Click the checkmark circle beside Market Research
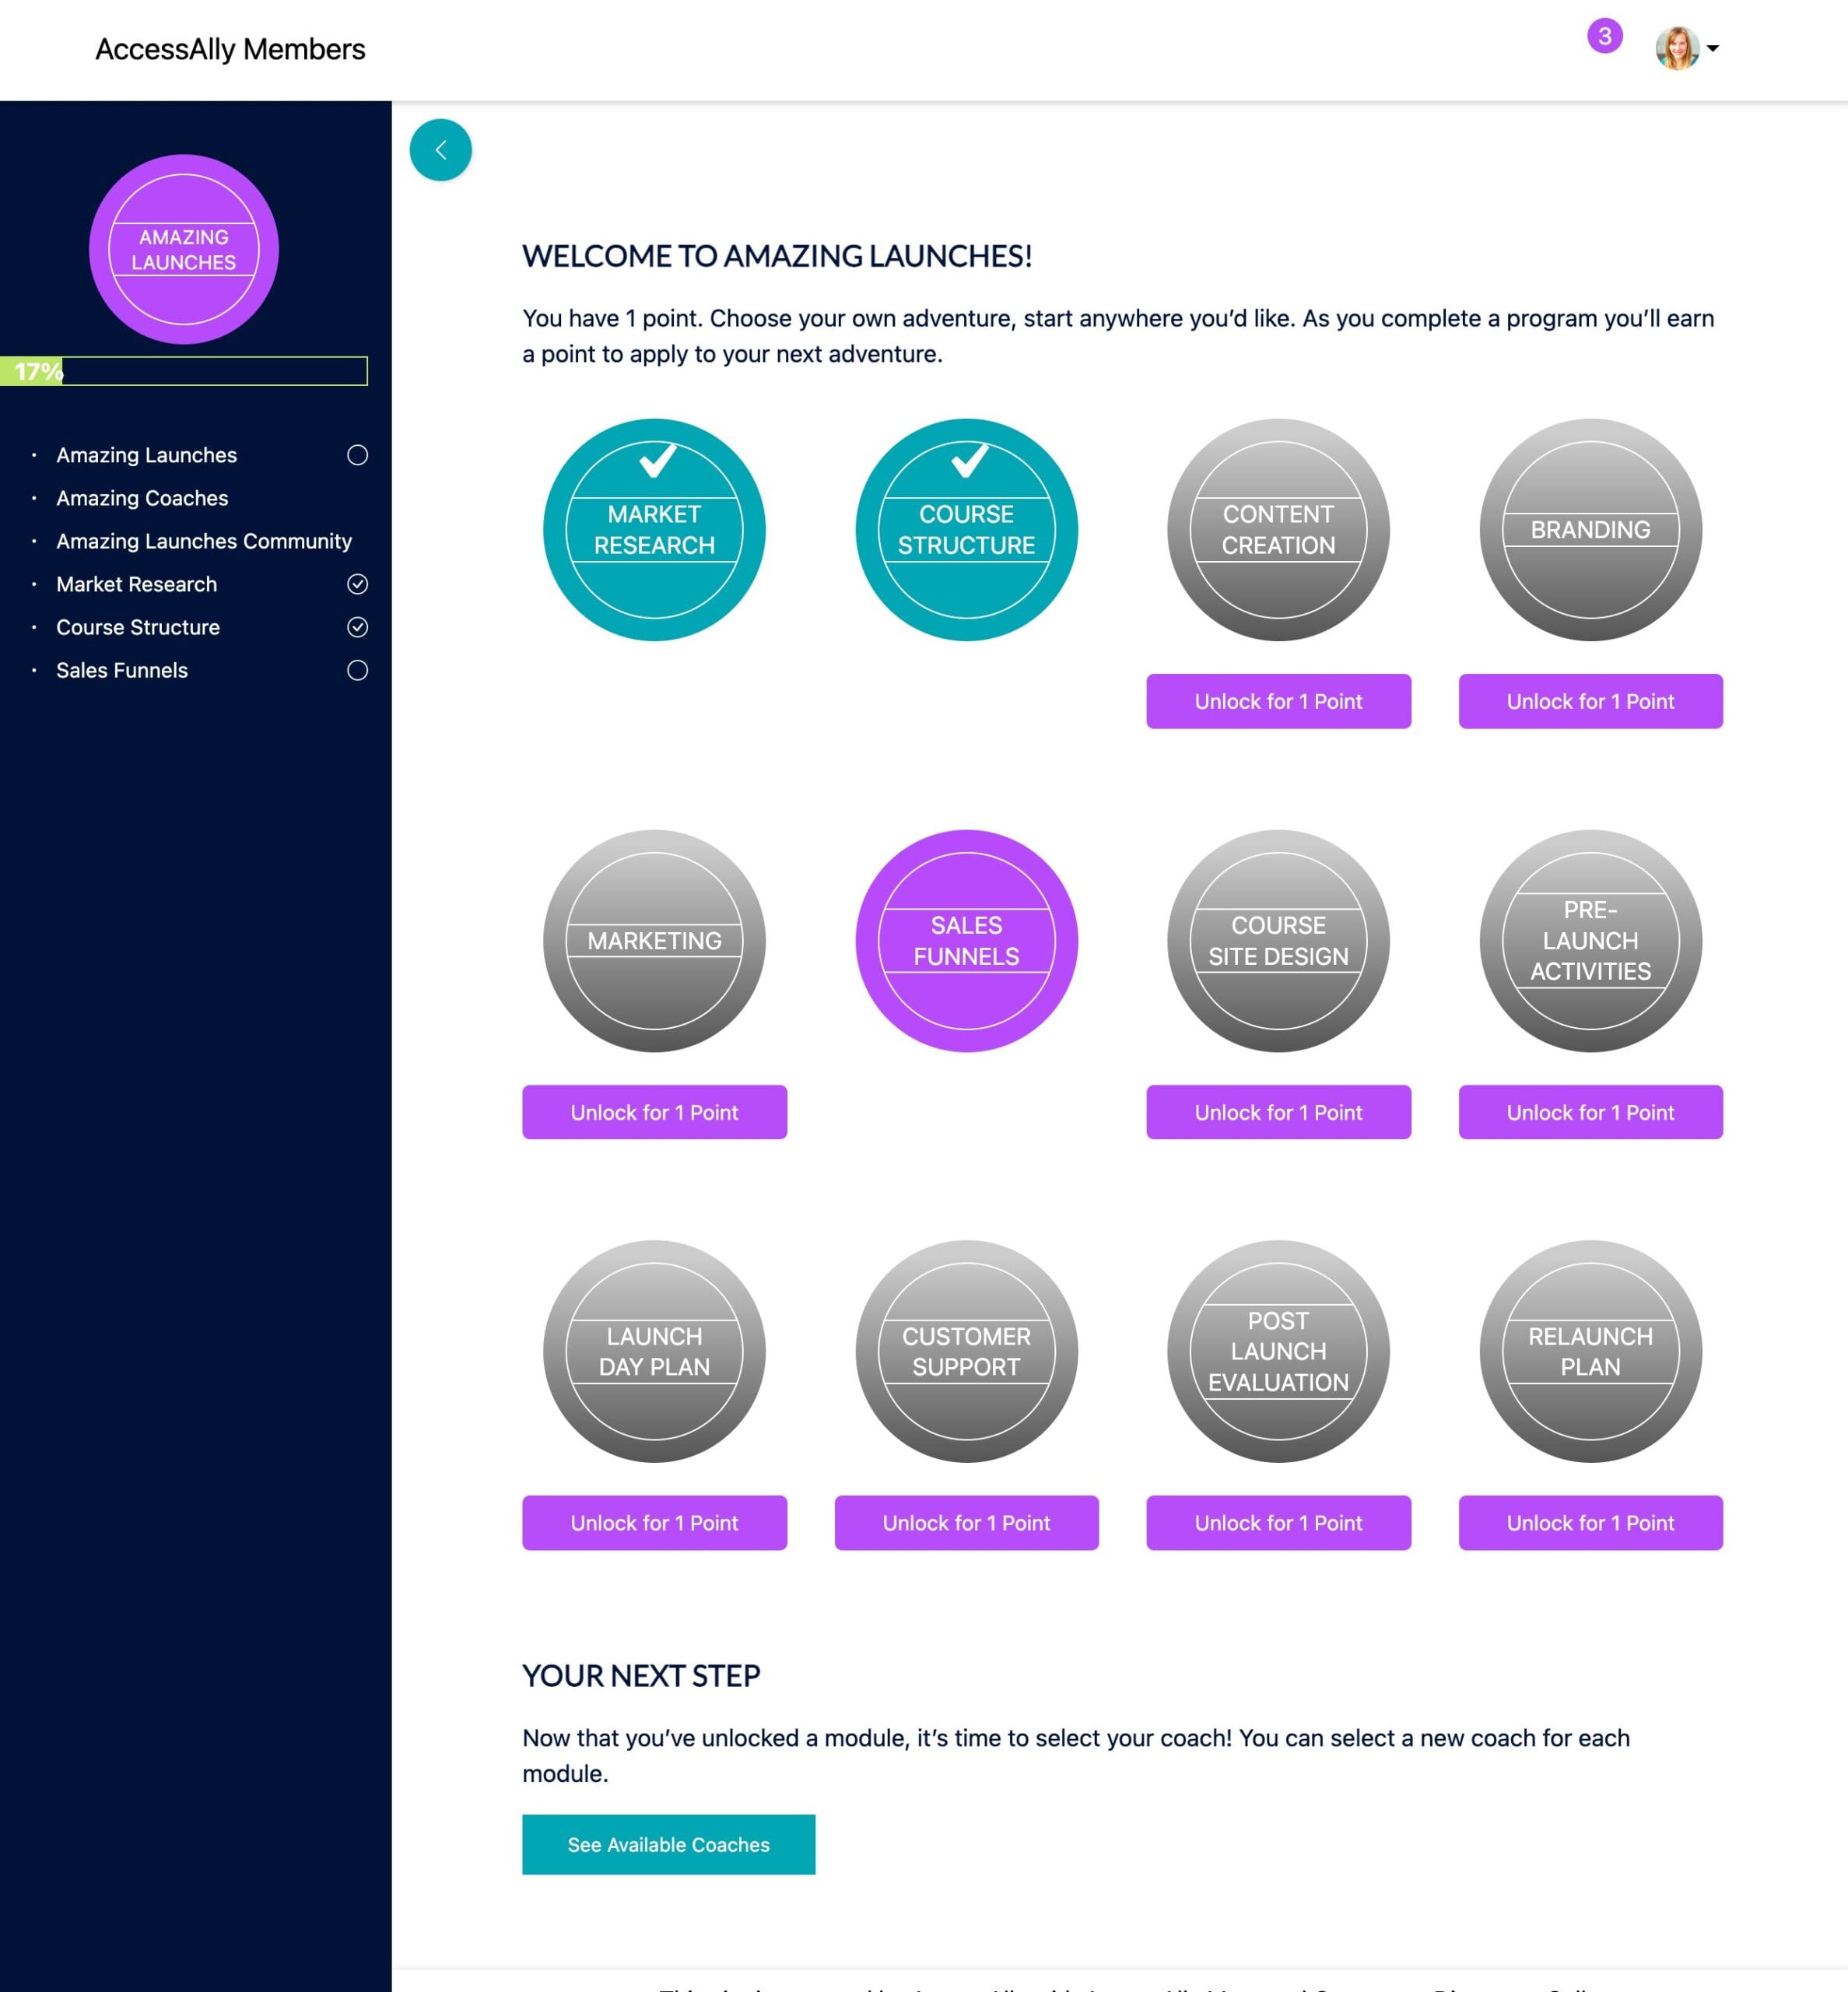This screenshot has height=1992, width=1848. (x=358, y=583)
